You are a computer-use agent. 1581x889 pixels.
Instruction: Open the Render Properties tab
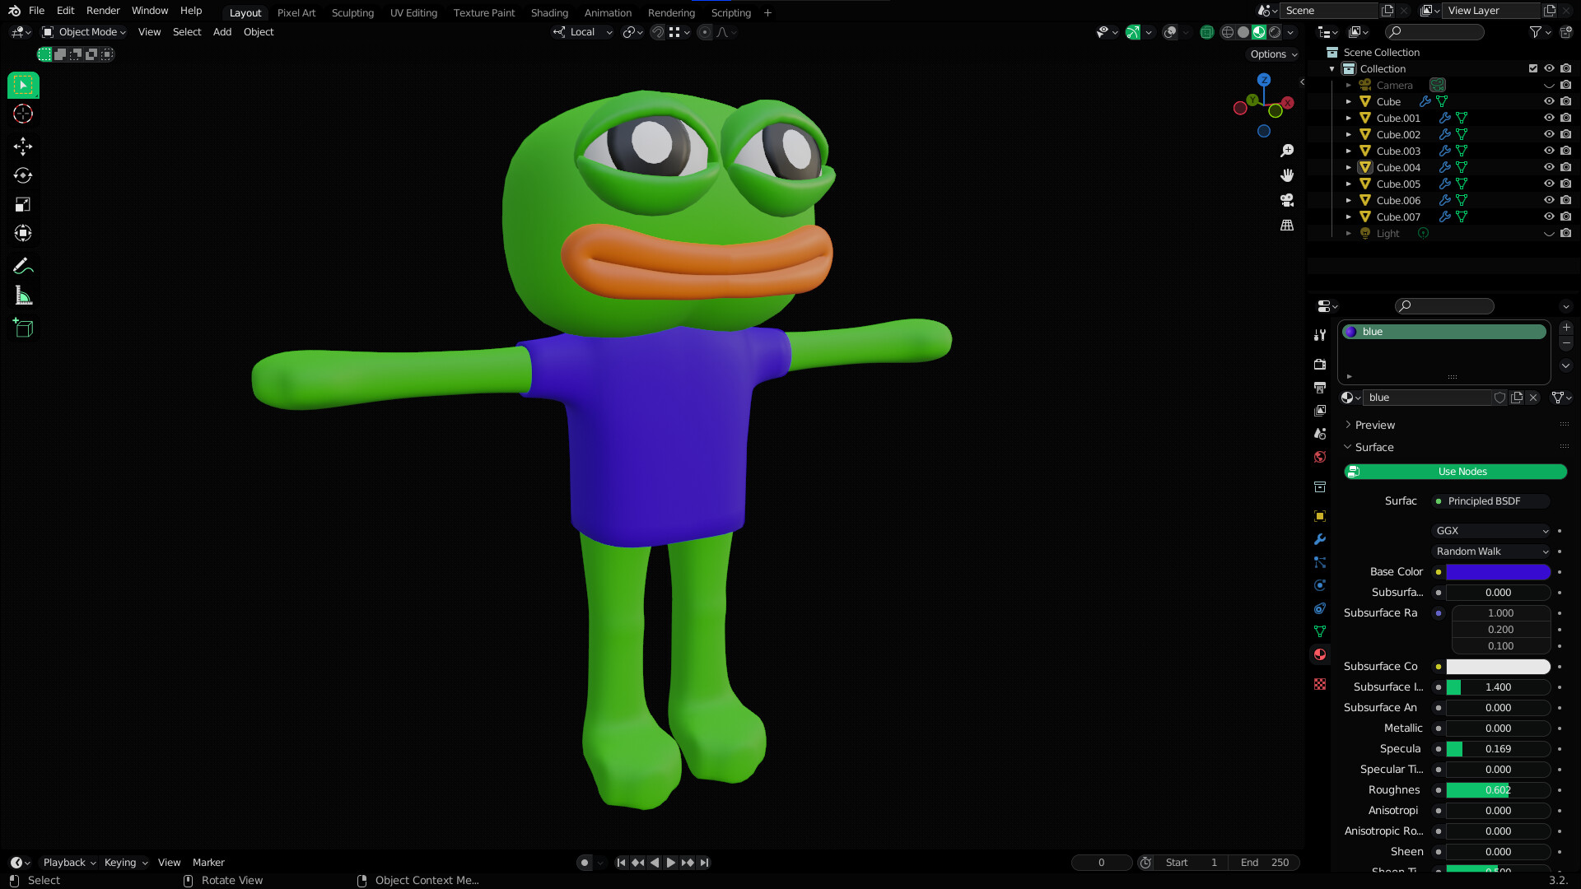click(x=1319, y=364)
